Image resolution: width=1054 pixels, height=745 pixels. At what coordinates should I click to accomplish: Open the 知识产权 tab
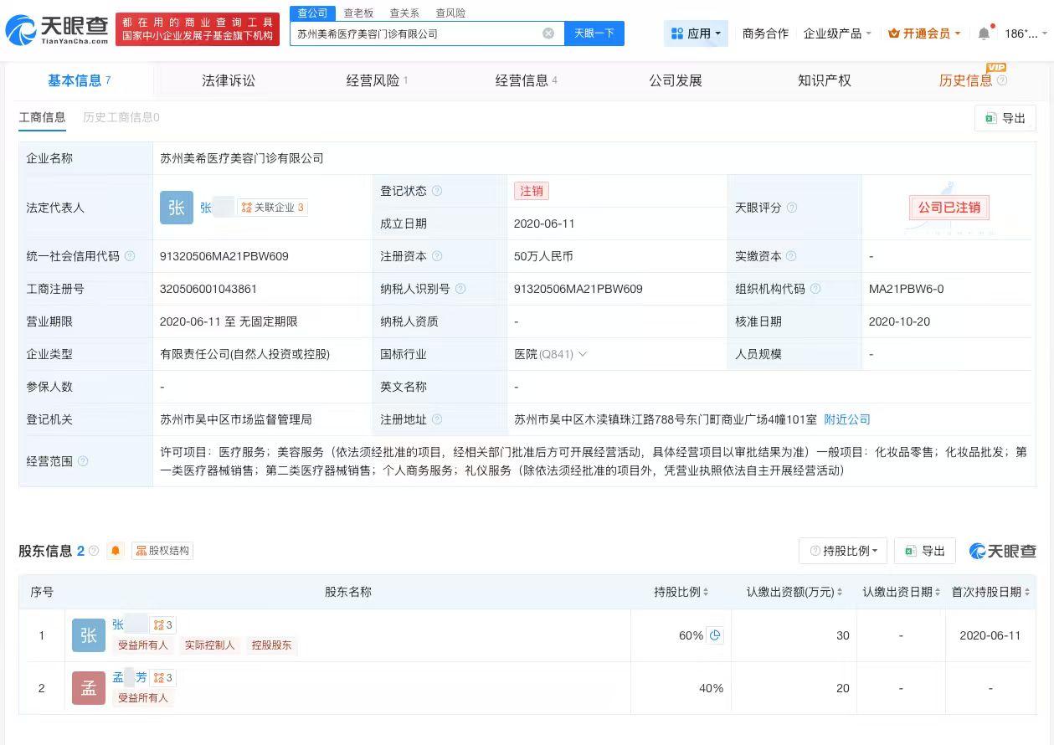tap(825, 81)
